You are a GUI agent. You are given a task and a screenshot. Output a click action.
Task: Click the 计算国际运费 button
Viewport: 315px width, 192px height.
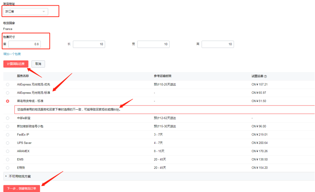coord(16,64)
